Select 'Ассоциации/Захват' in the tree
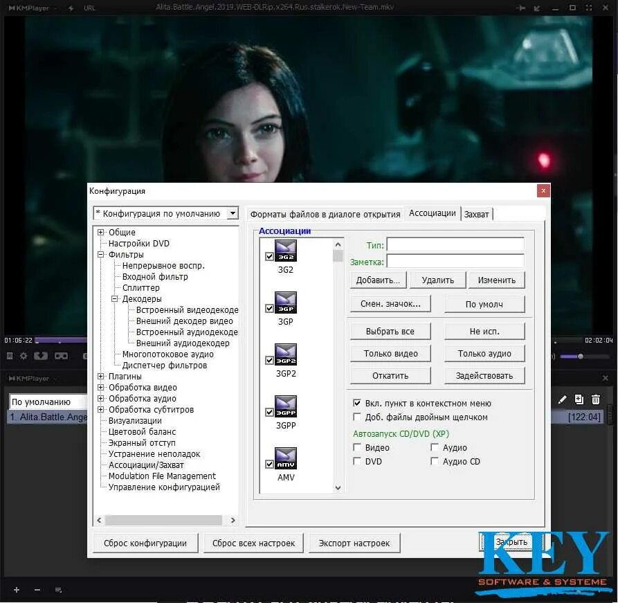Screen dimensions: 618x603 click(x=146, y=465)
